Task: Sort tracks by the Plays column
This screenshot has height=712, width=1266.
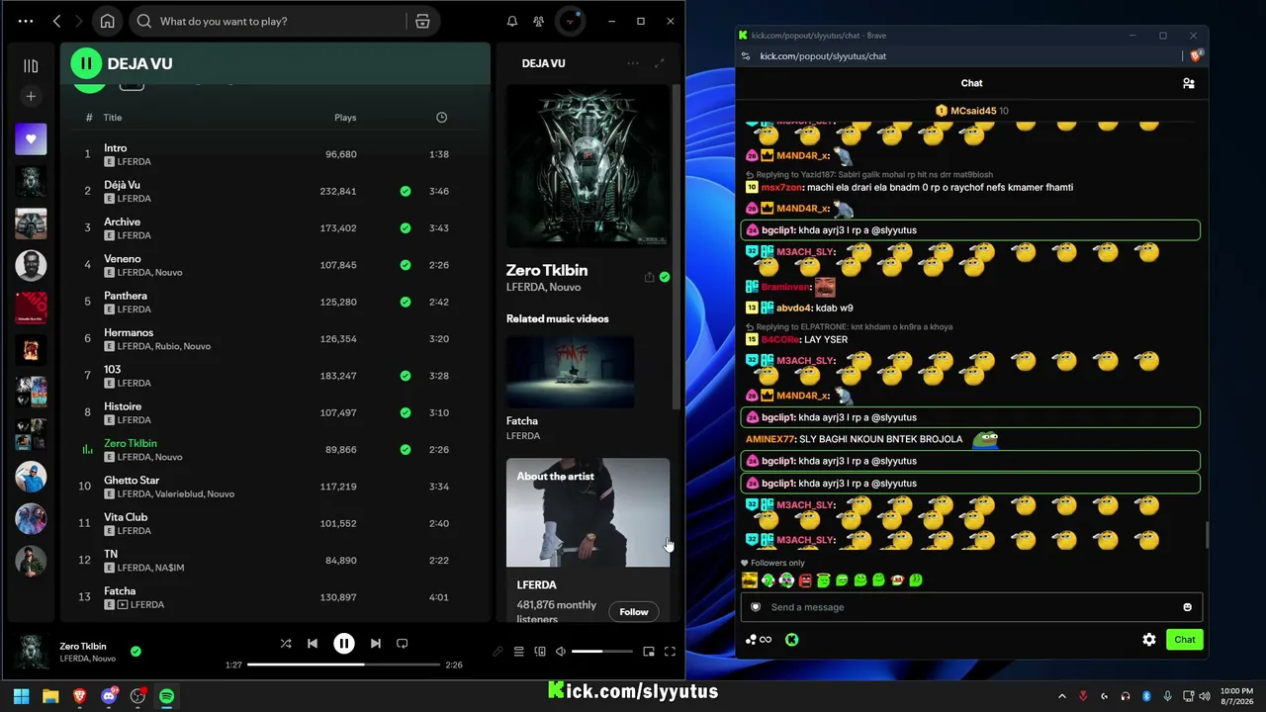Action: click(345, 118)
